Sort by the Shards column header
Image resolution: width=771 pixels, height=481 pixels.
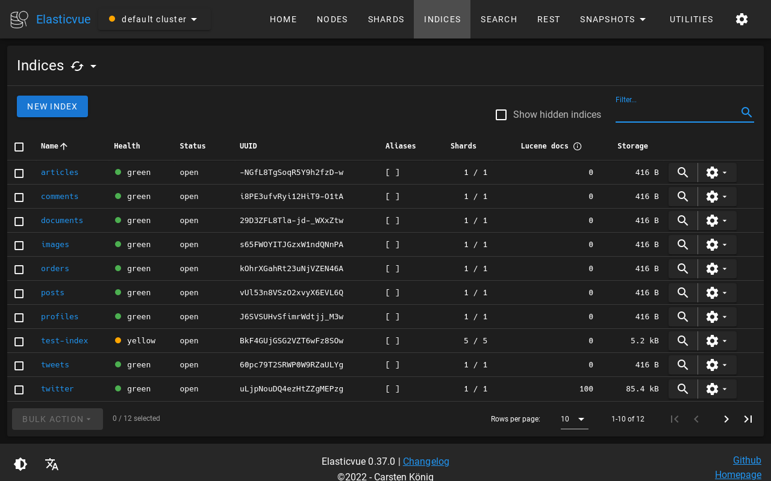pyautogui.click(x=463, y=146)
